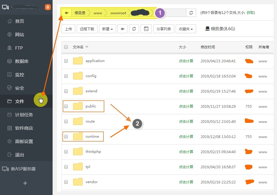The width and height of the screenshot is (277, 195).
Task: Check the checkbox next to the runtime folder
Action: coord(66,137)
